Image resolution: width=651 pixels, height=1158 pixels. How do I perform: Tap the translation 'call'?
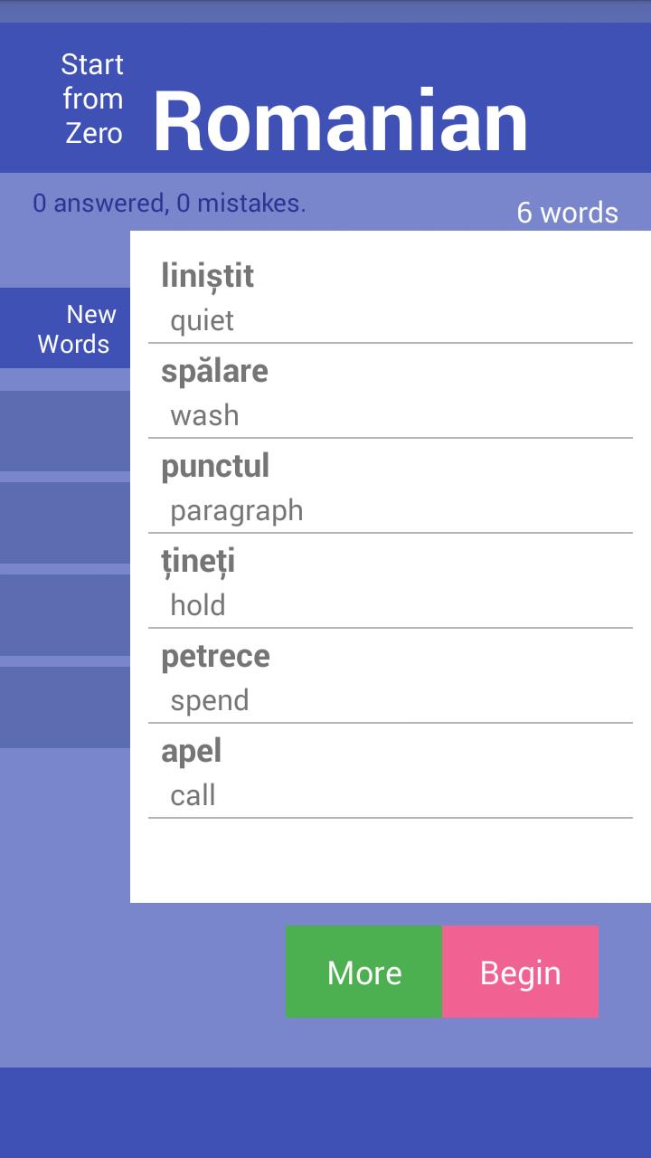pos(193,795)
